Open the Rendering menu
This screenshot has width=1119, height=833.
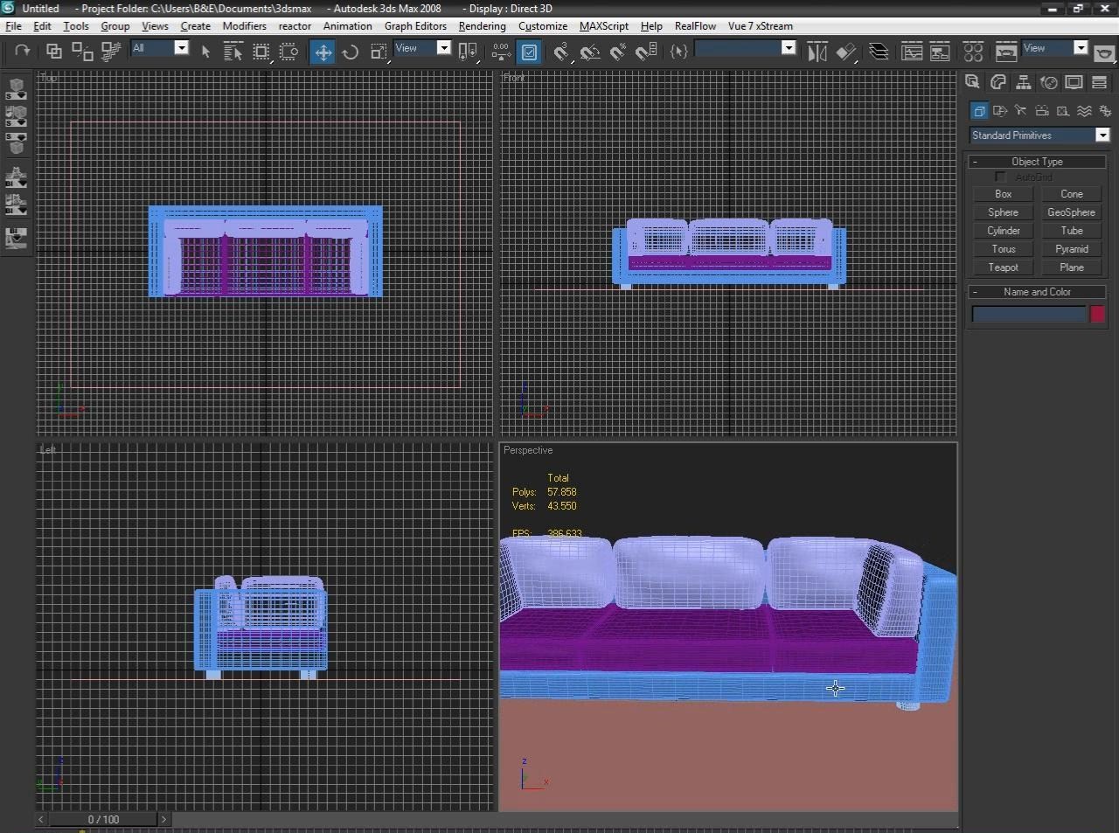(x=482, y=26)
